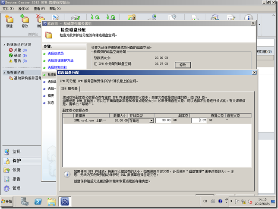Click the folder-with-user icon in the toolbar
Image resolution: width=278 pixels, height=209 pixels.
click(x=132, y=17)
